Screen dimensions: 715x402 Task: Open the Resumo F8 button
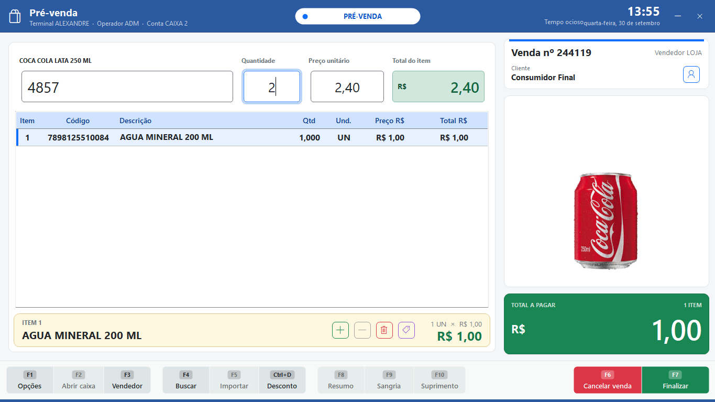341,381
